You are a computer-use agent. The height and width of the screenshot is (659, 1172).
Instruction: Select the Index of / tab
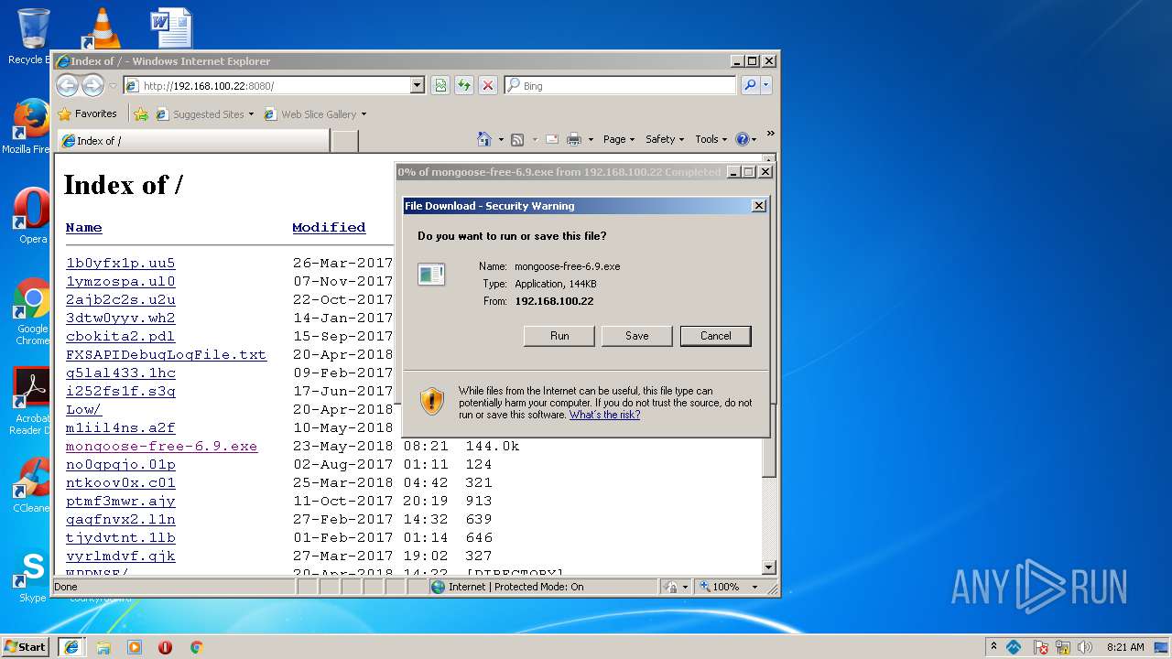point(192,141)
